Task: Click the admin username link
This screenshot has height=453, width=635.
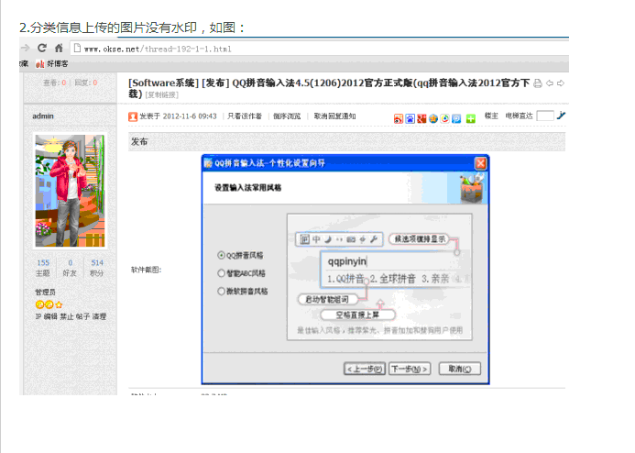Action: point(43,116)
